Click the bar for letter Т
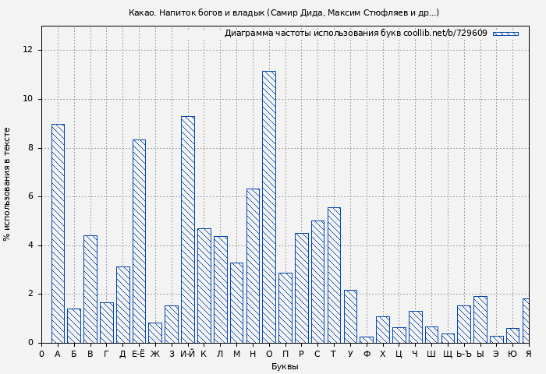This screenshot has width=546, height=374. (x=334, y=275)
